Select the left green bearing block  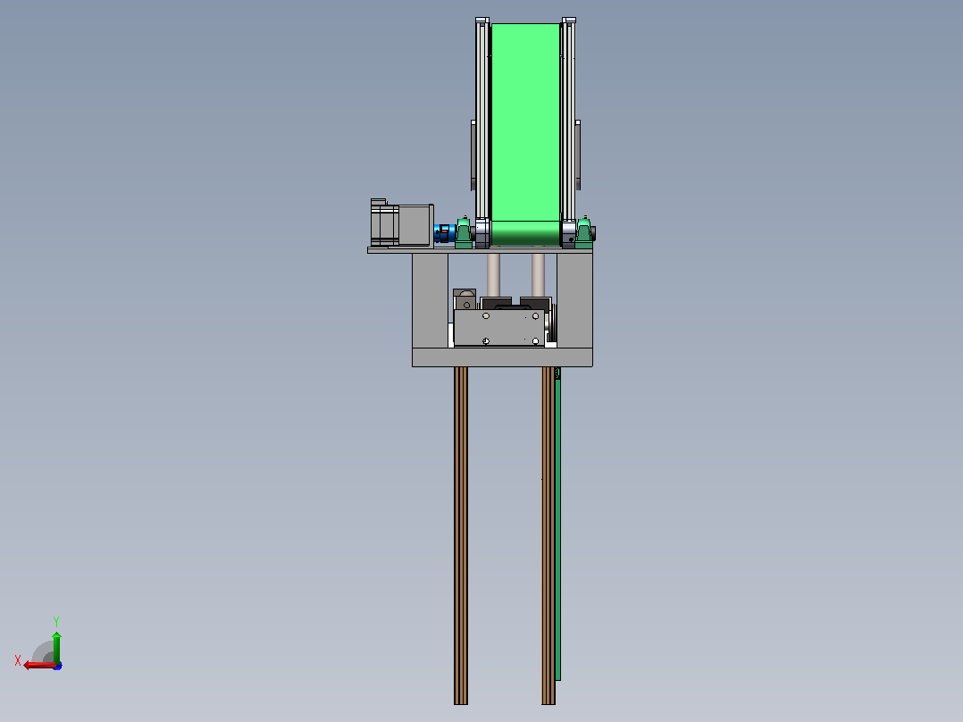464,233
